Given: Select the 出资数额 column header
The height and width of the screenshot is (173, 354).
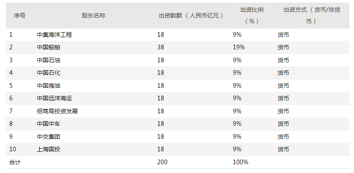Looking at the screenshot, I should (191, 15).
